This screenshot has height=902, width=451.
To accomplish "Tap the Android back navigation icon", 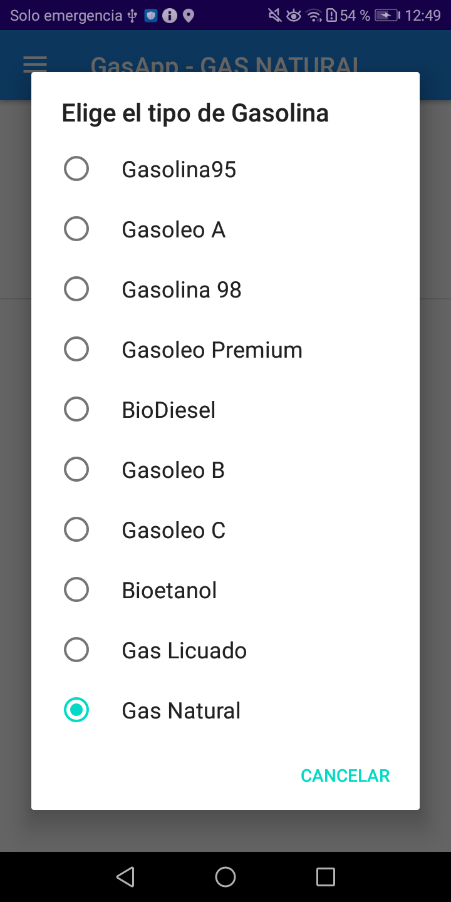I will 126,877.
